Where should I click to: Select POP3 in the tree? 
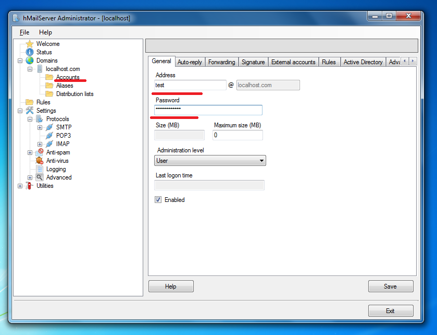coord(64,136)
